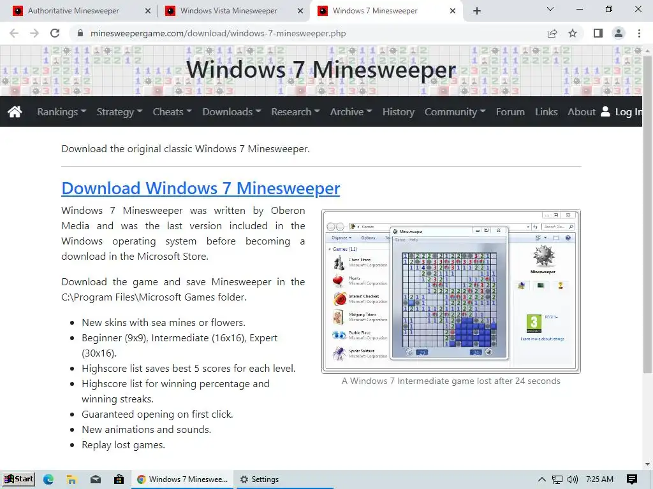Close the Windows 7 Minesweeper tab
Image resolution: width=653 pixels, height=489 pixels.
453,11
